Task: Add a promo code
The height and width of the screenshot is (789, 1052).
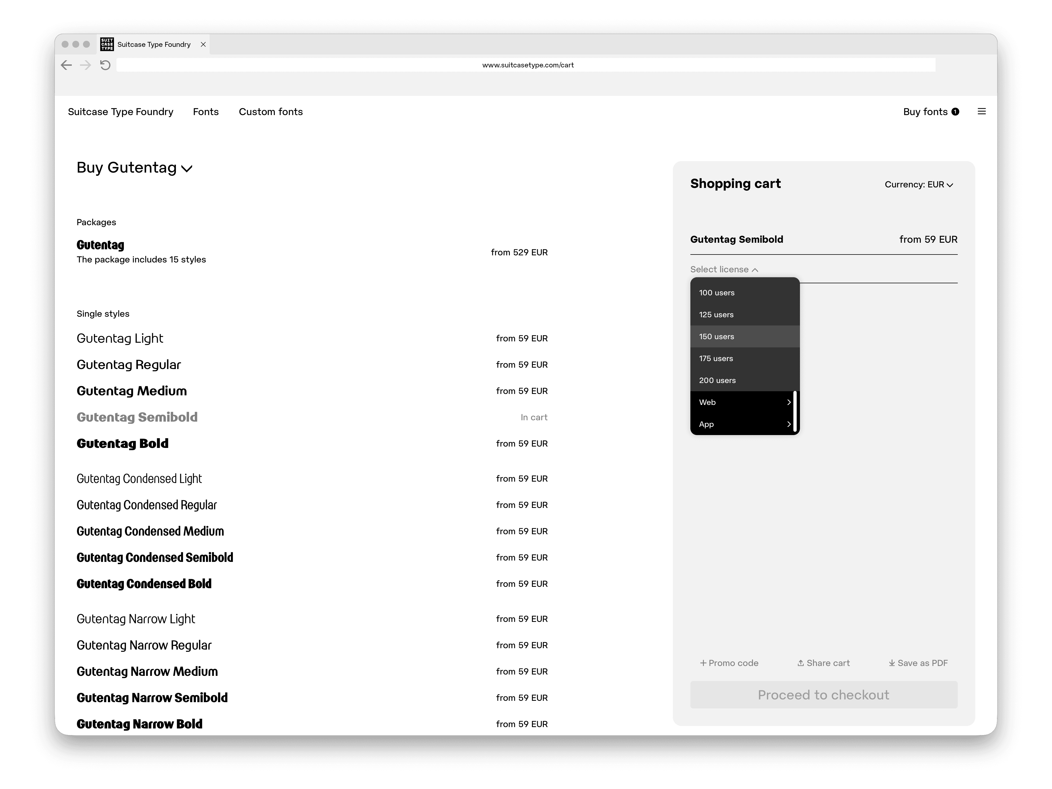Action: click(x=729, y=663)
